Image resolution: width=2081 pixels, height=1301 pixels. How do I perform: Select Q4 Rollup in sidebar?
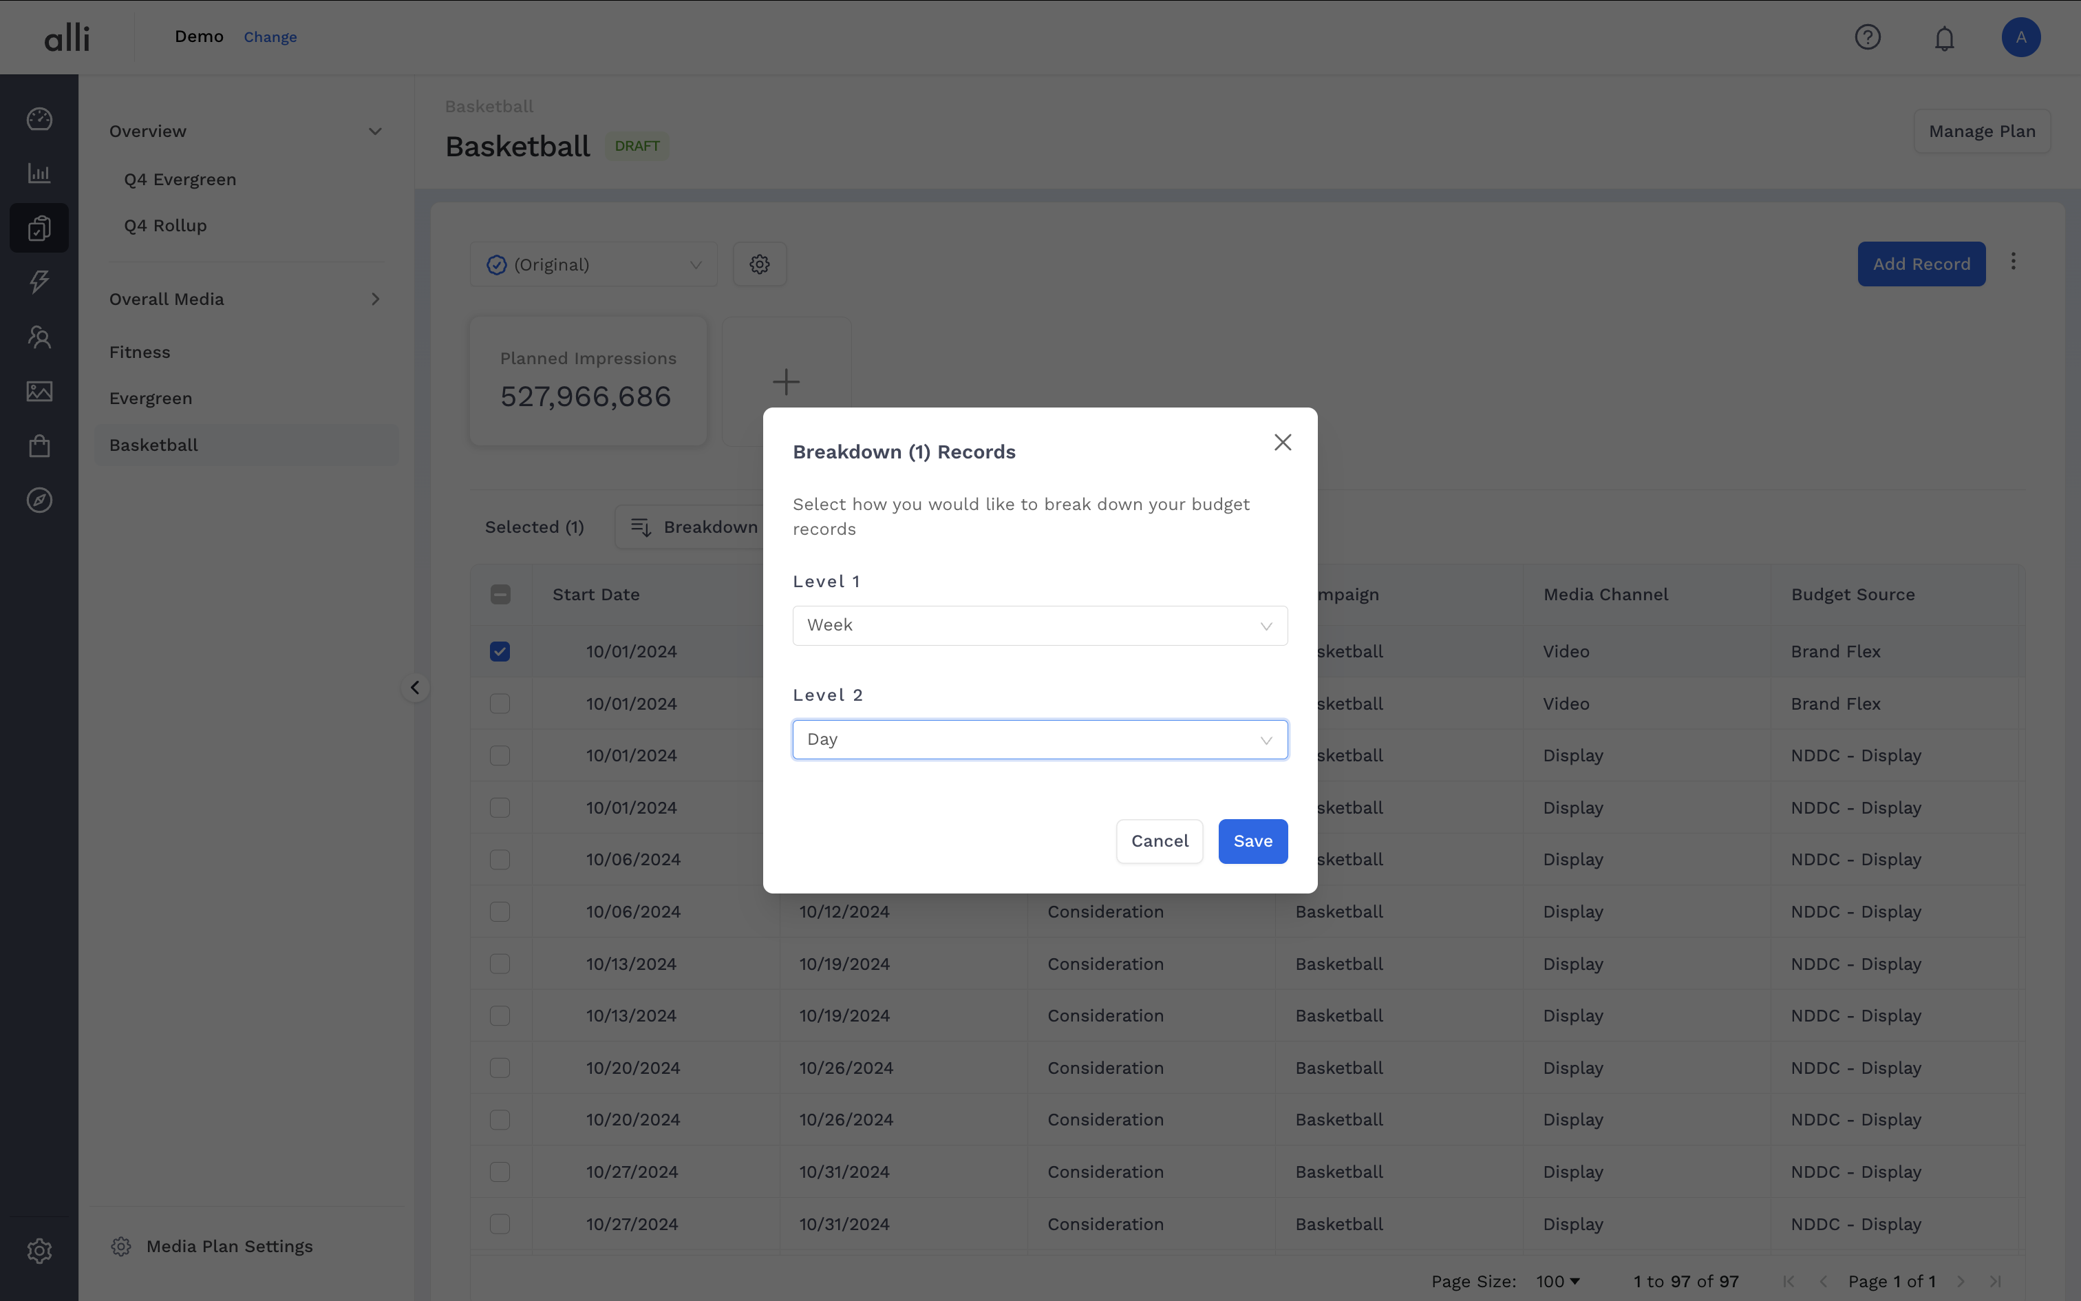(x=165, y=226)
